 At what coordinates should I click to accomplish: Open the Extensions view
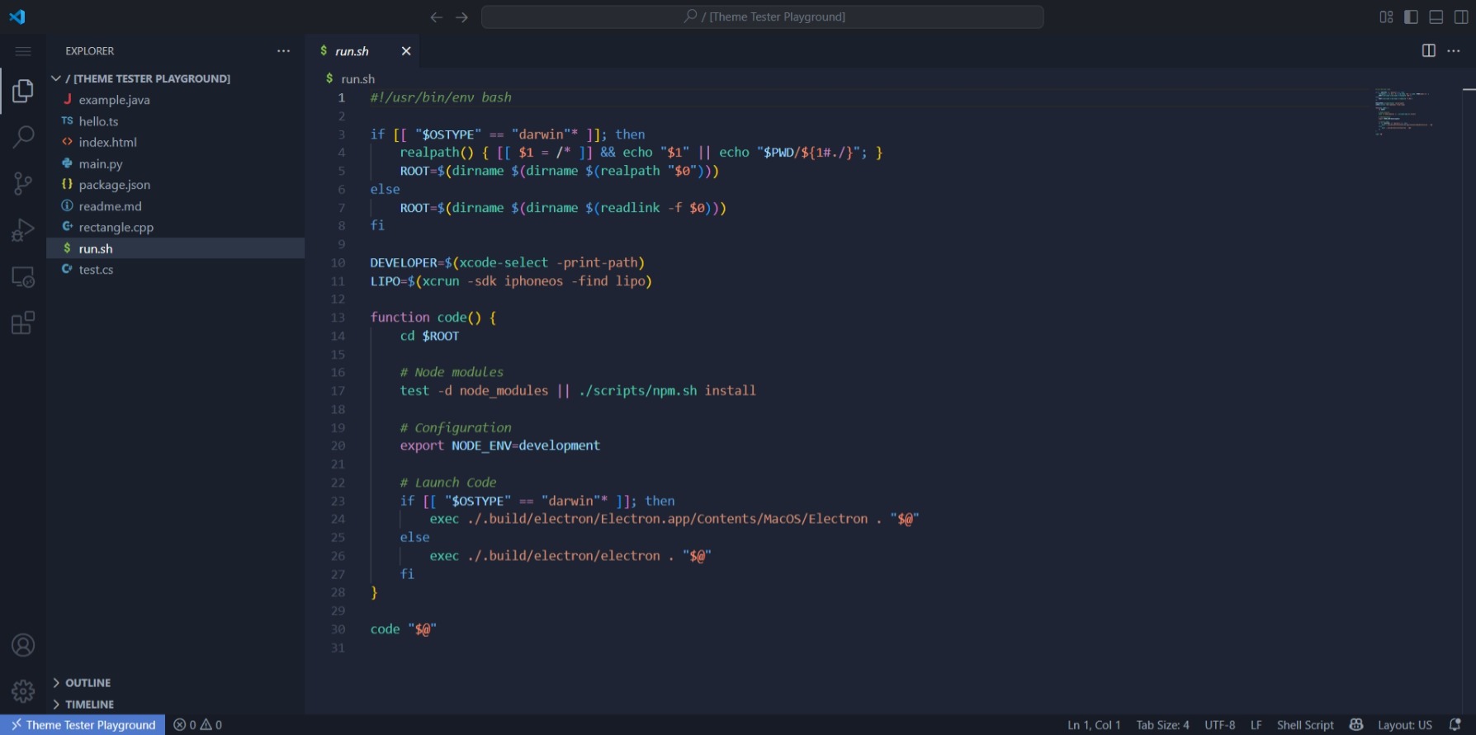click(x=23, y=323)
